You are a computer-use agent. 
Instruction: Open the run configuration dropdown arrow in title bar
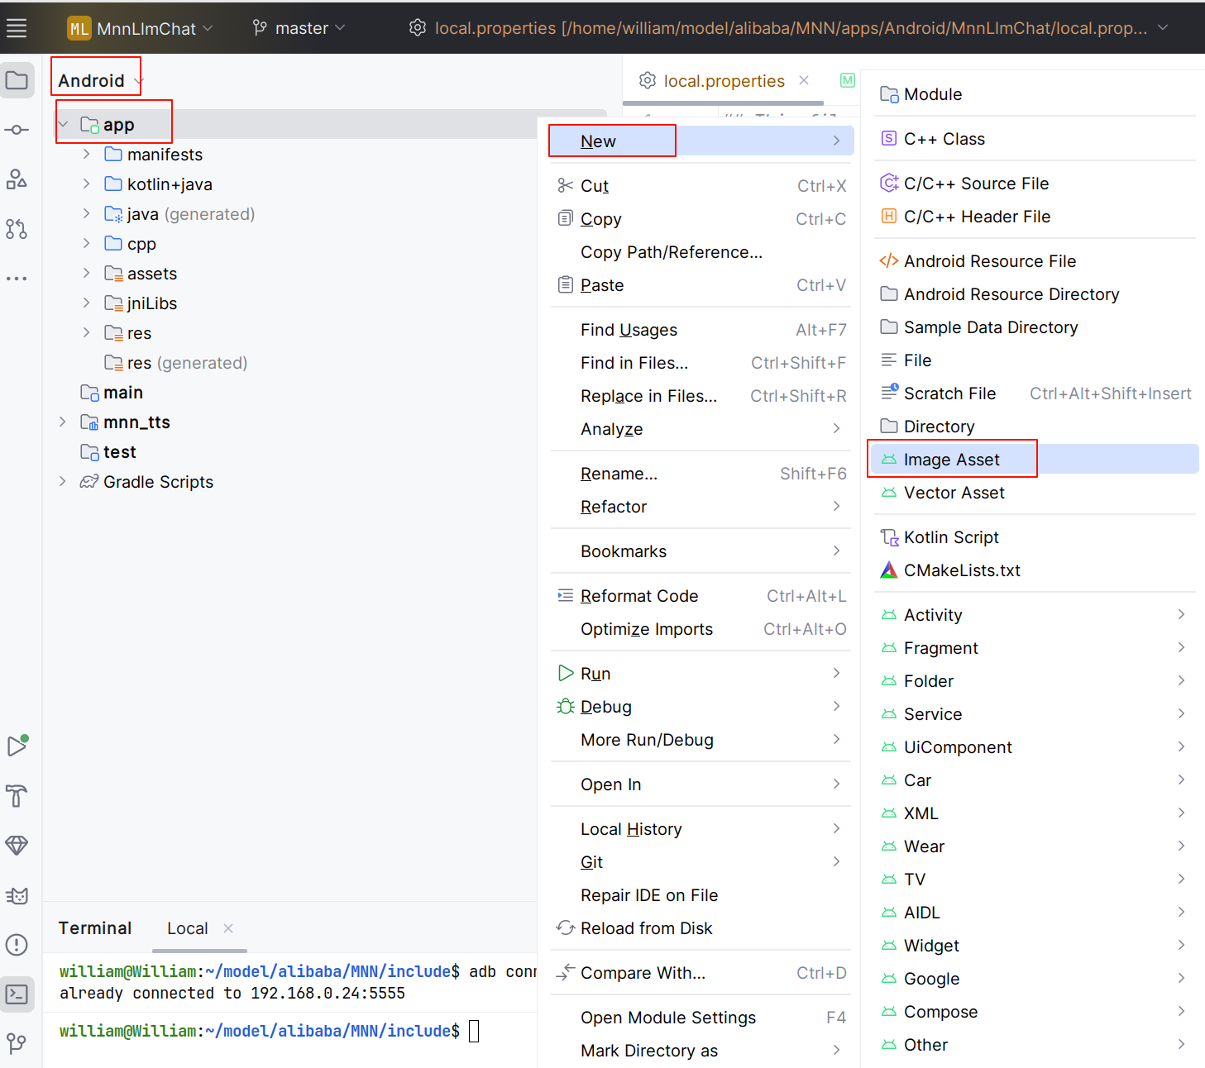(x=1163, y=28)
